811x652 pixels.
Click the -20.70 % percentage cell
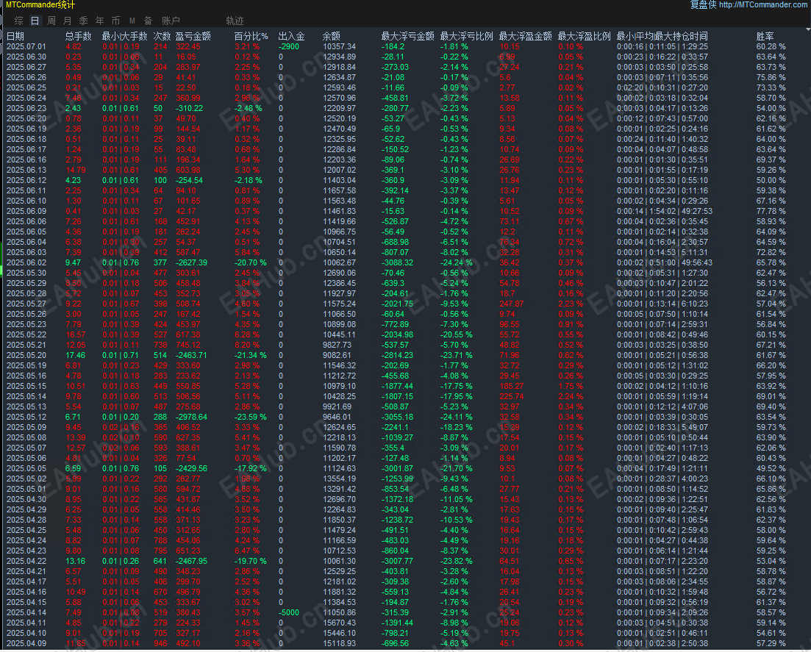pos(250,262)
